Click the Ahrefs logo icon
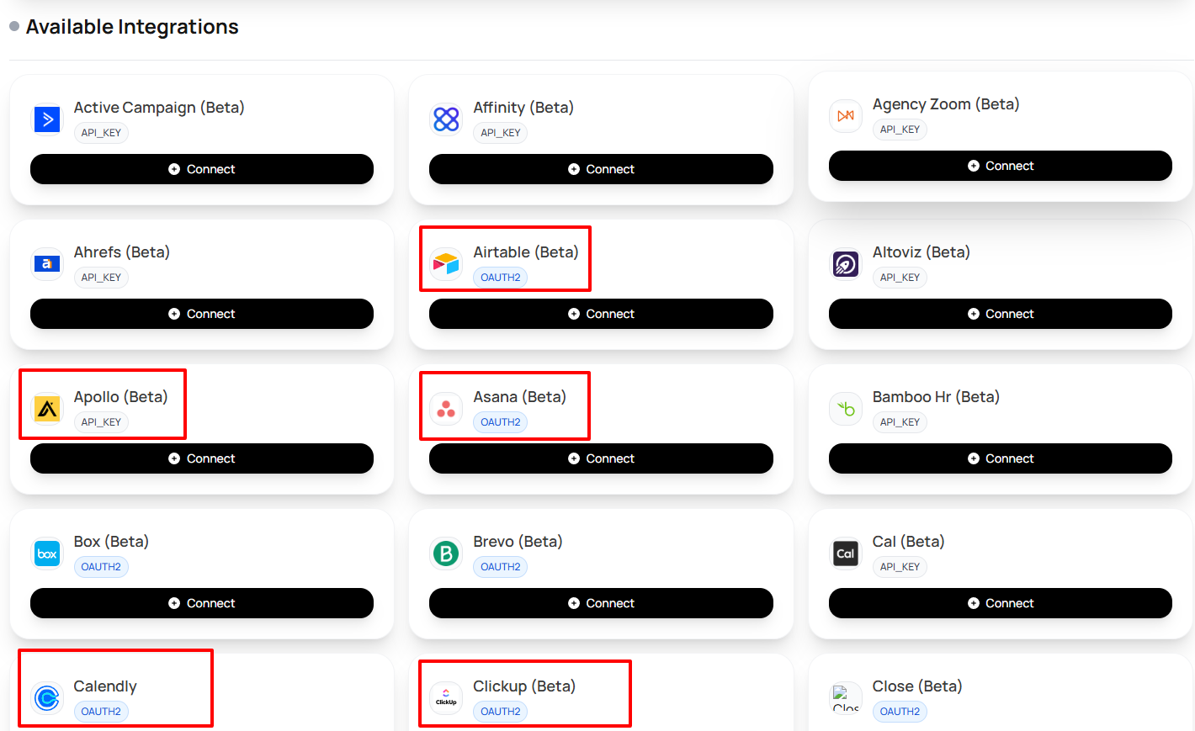 click(x=47, y=264)
